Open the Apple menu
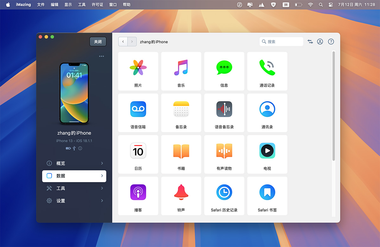The image size is (380, 247). [8, 5]
